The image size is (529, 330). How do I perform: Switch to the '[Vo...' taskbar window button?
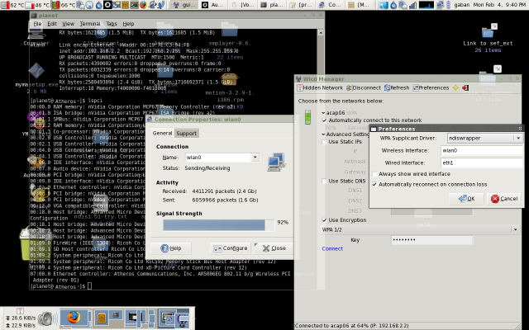[x=242, y=5]
